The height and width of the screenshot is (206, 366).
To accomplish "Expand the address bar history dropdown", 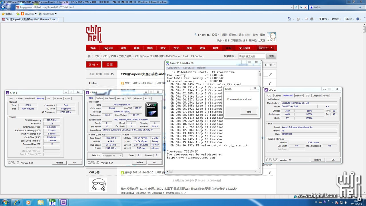I will point(292,7).
